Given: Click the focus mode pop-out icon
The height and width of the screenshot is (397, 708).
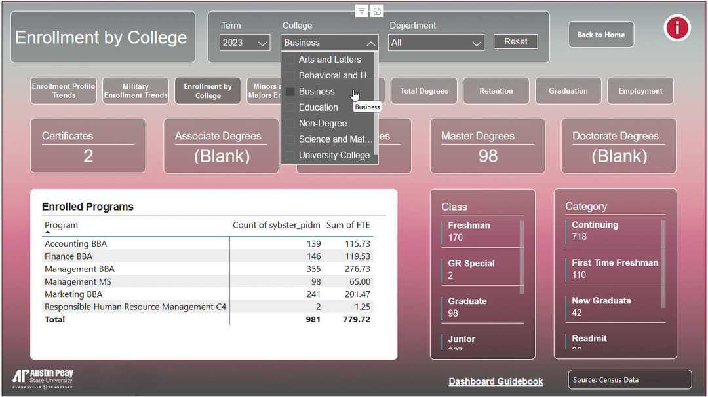Looking at the screenshot, I should 377,10.
